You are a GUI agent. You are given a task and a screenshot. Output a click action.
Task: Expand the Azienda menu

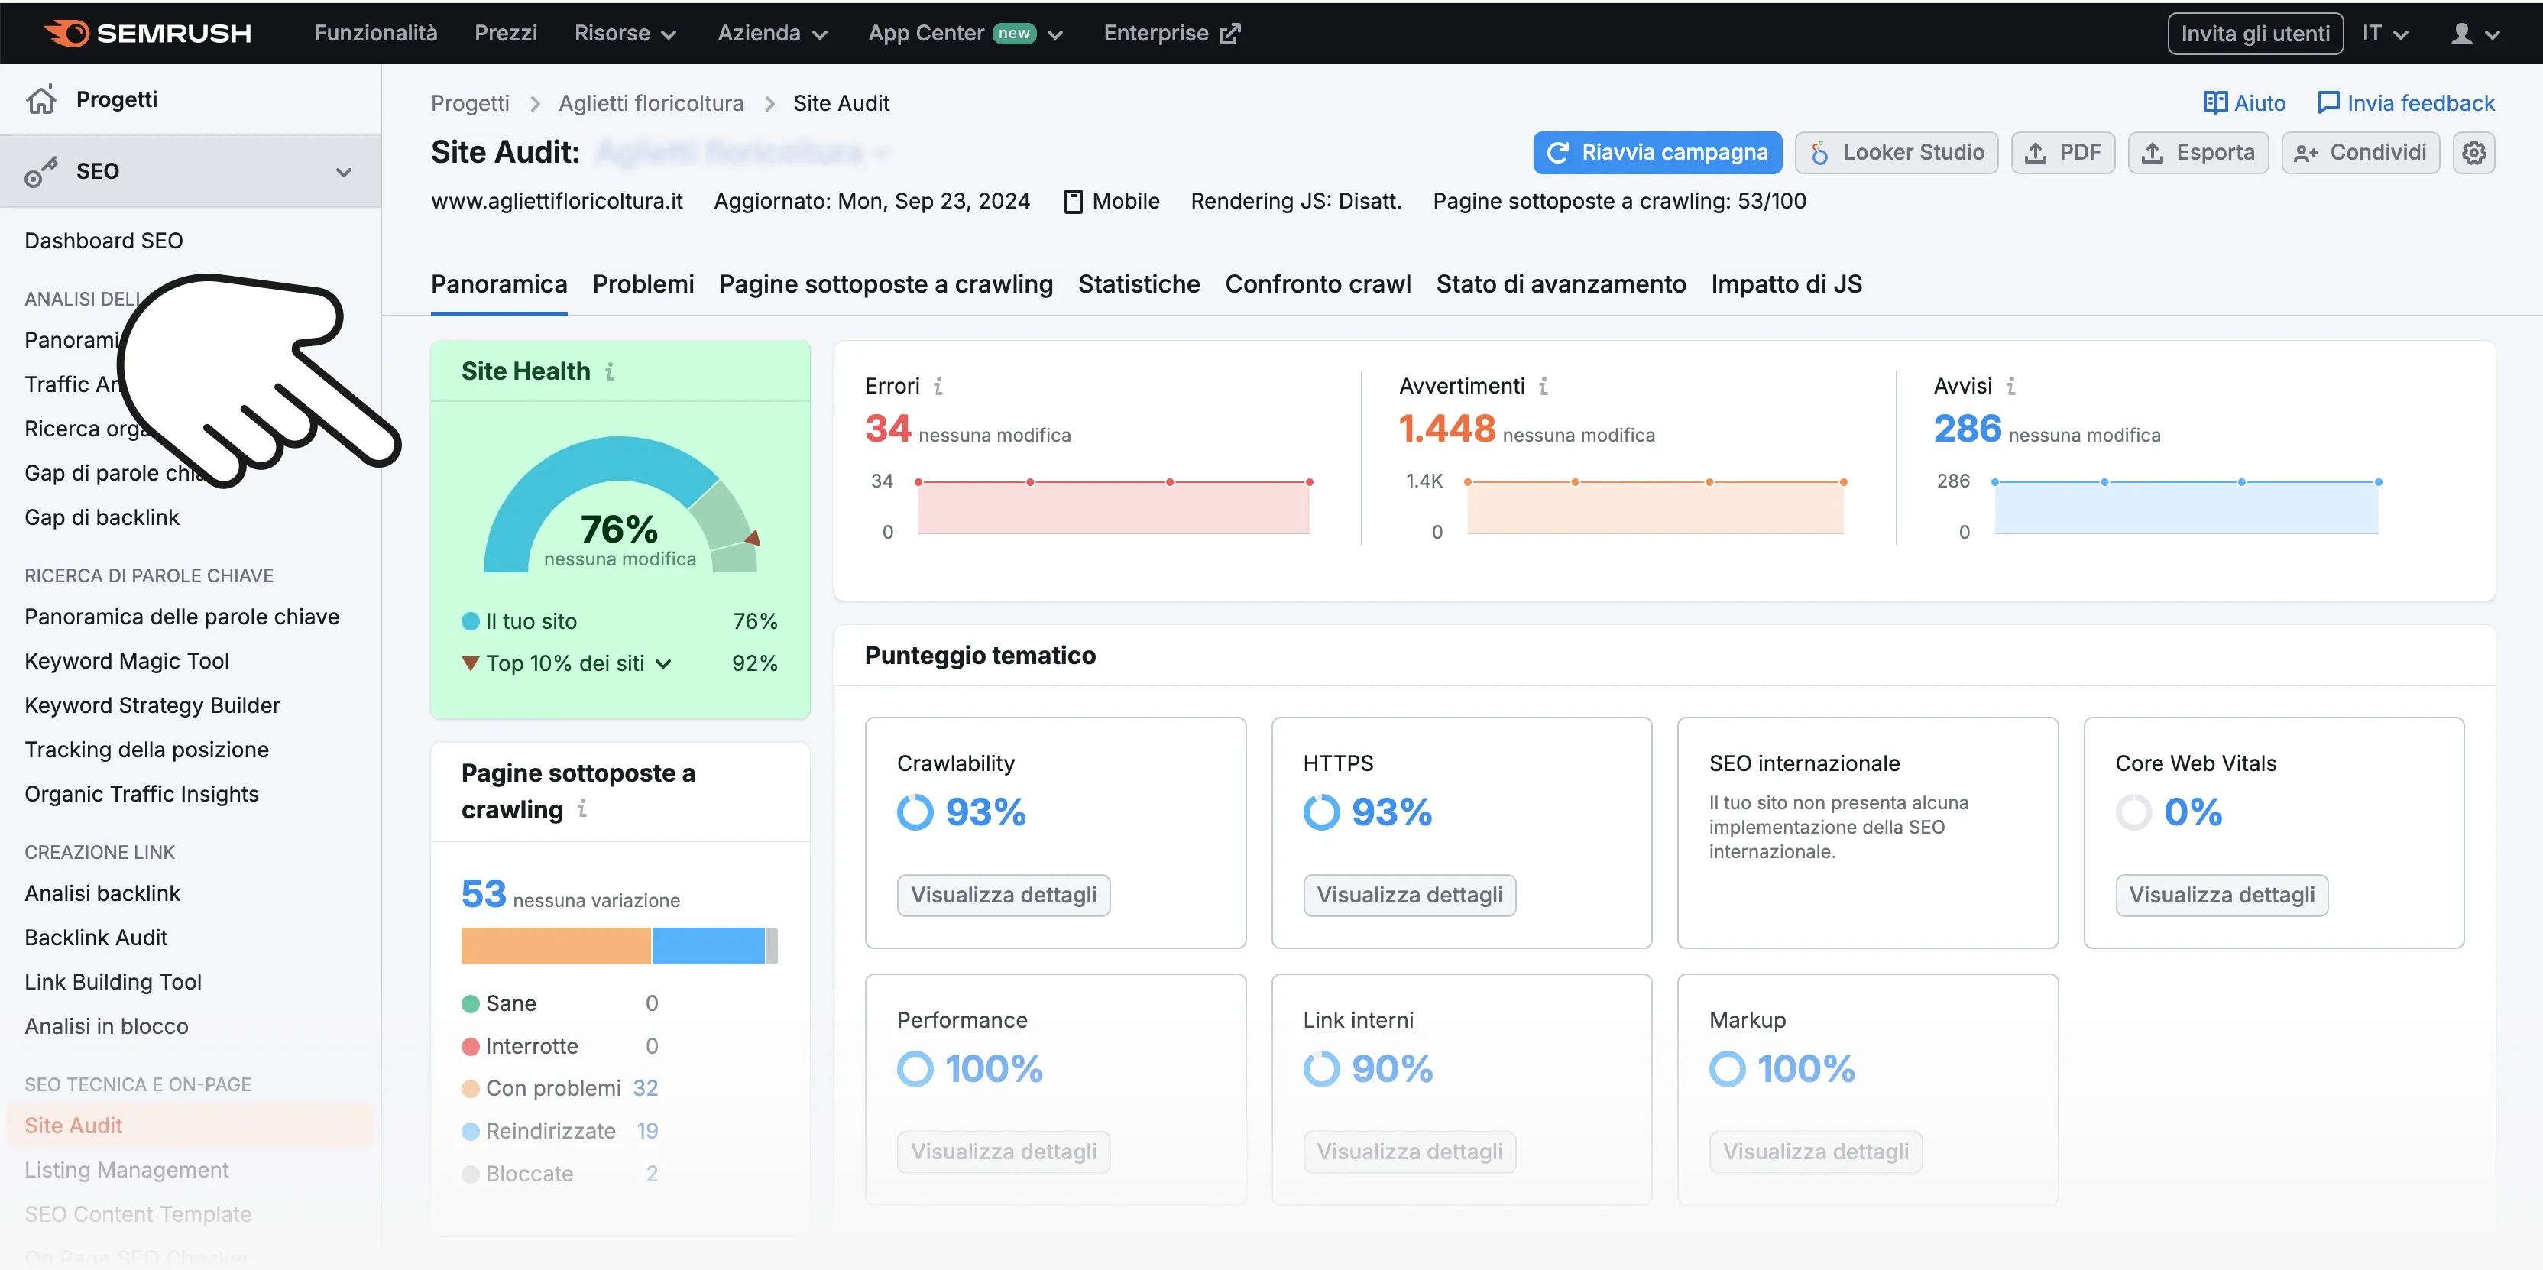pos(772,34)
